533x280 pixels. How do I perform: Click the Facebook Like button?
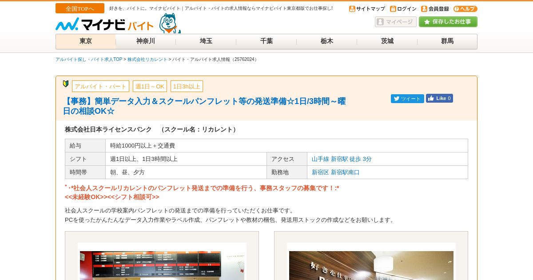[x=439, y=98]
